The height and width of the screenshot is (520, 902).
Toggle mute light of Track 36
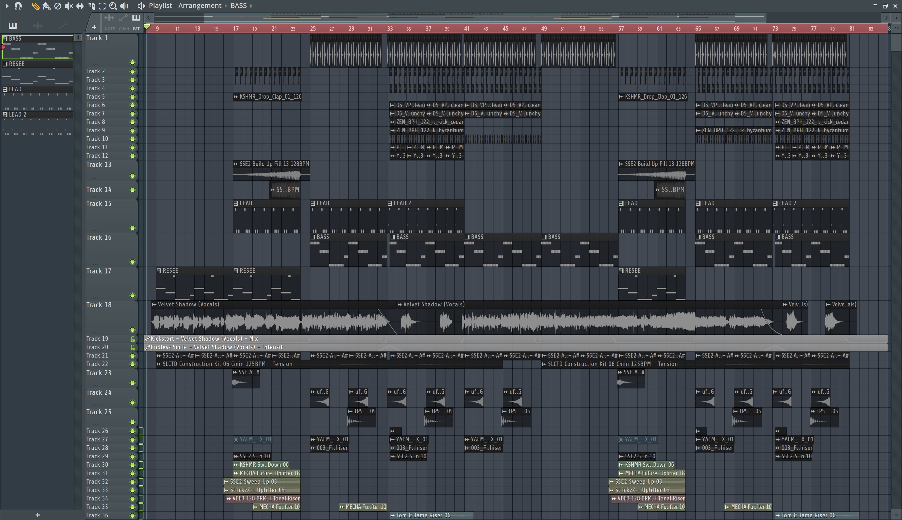pos(132,515)
